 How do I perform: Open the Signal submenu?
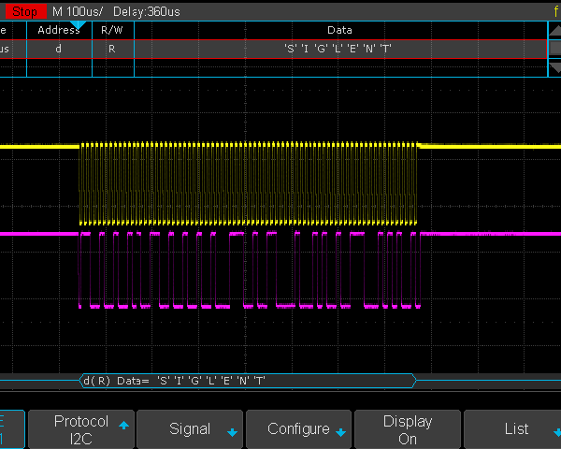click(x=191, y=429)
